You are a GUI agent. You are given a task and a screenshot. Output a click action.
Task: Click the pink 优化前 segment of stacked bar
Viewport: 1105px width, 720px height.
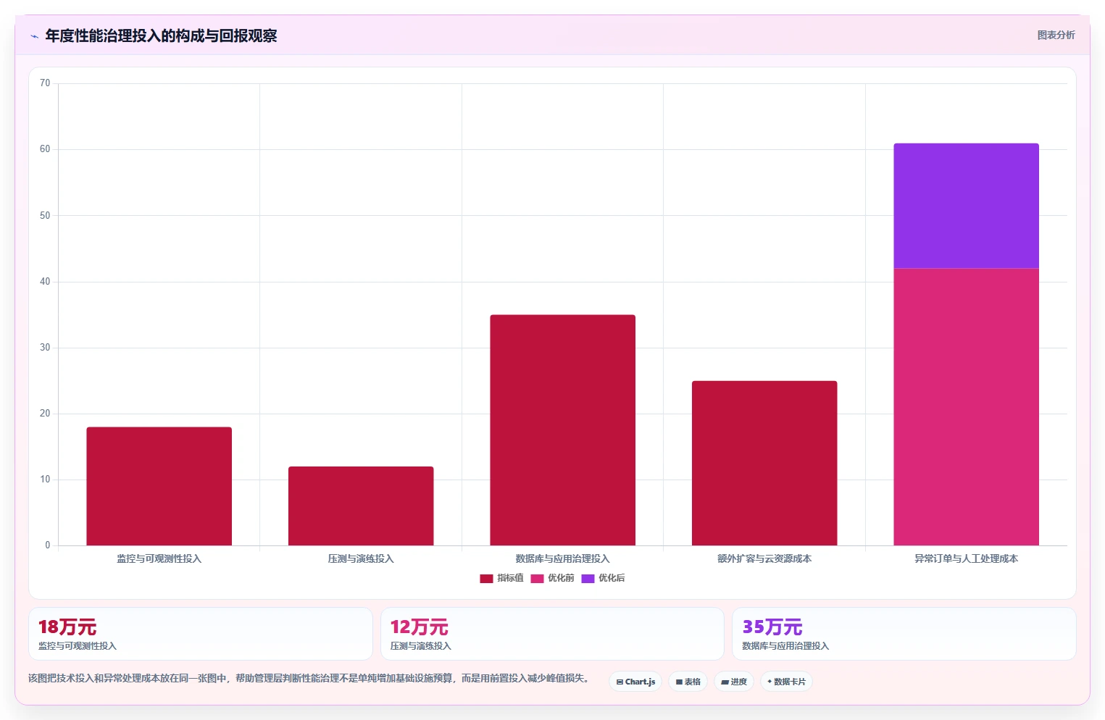[x=966, y=407]
